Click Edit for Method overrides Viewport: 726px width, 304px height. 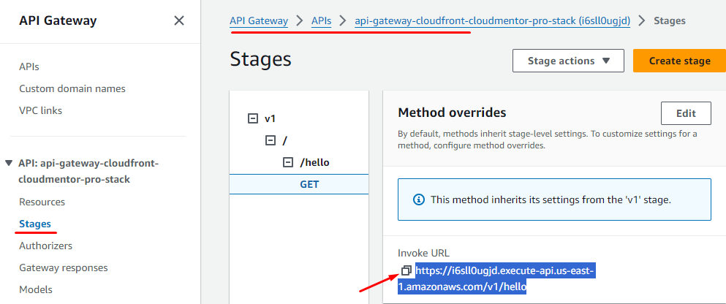coord(685,113)
